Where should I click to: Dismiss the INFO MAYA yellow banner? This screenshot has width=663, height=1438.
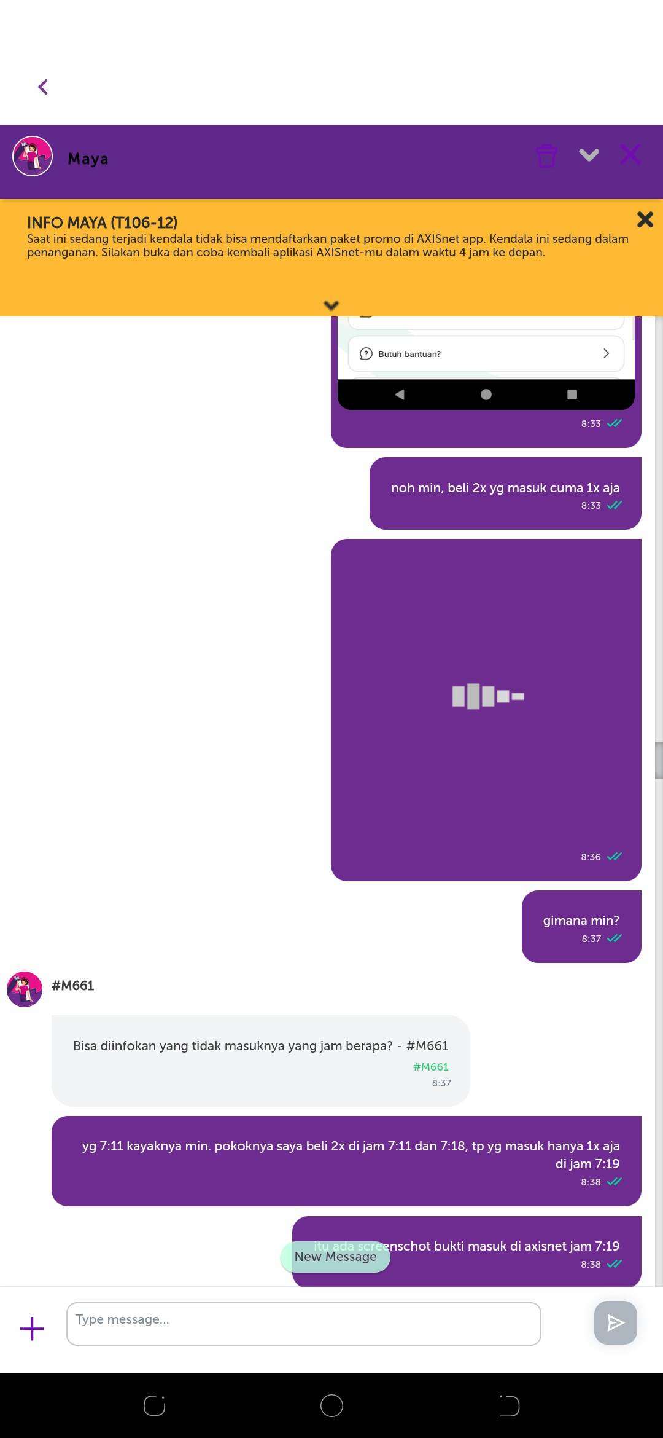click(645, 219)
